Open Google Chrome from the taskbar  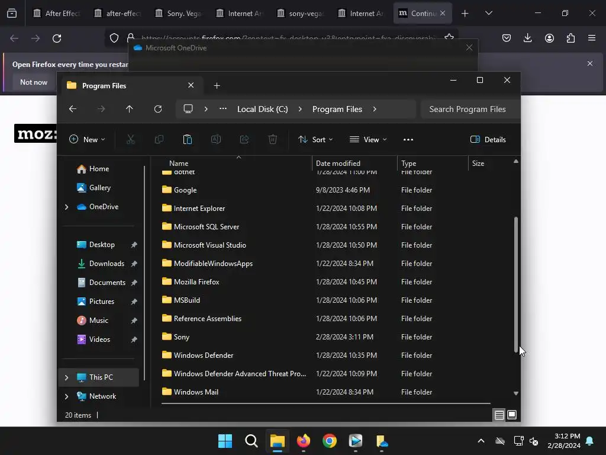click(329, 441)
